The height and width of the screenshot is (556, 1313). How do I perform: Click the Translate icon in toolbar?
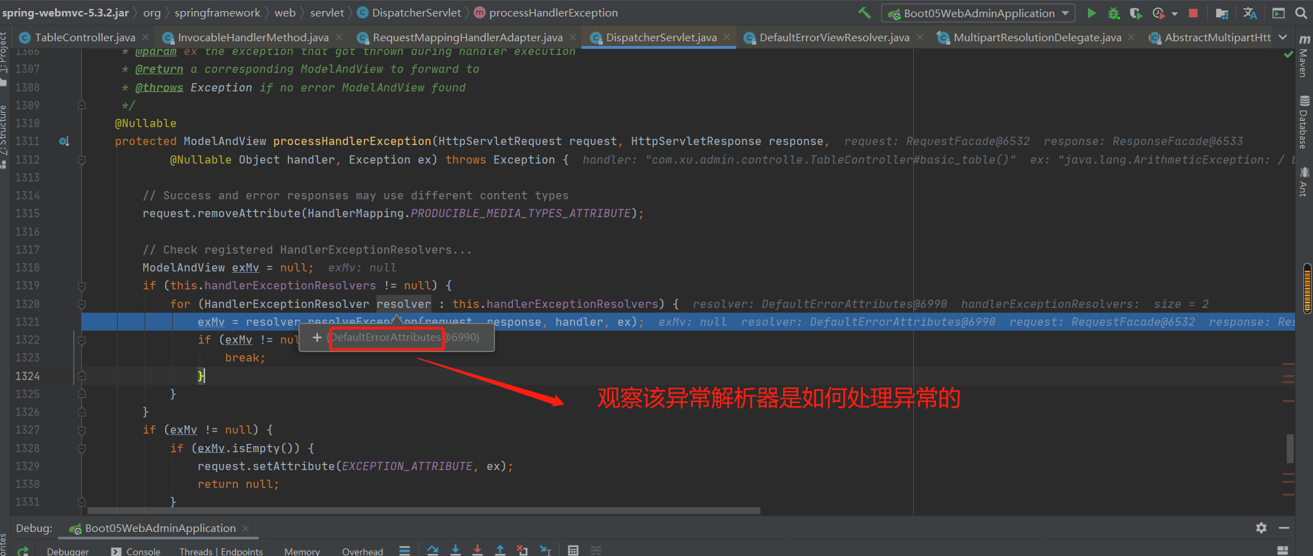1250,13
